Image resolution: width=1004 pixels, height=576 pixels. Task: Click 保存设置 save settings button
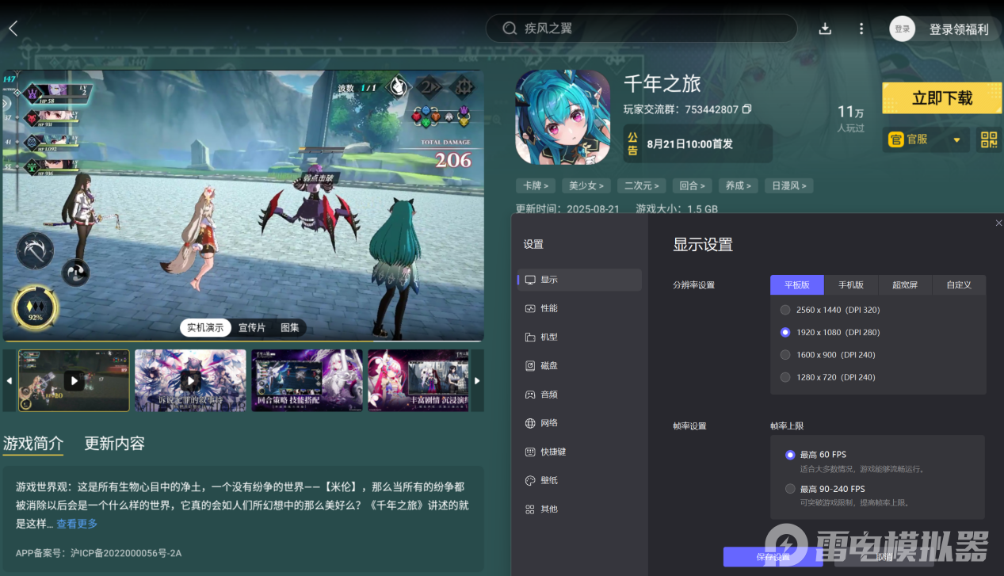coord(773,557)
